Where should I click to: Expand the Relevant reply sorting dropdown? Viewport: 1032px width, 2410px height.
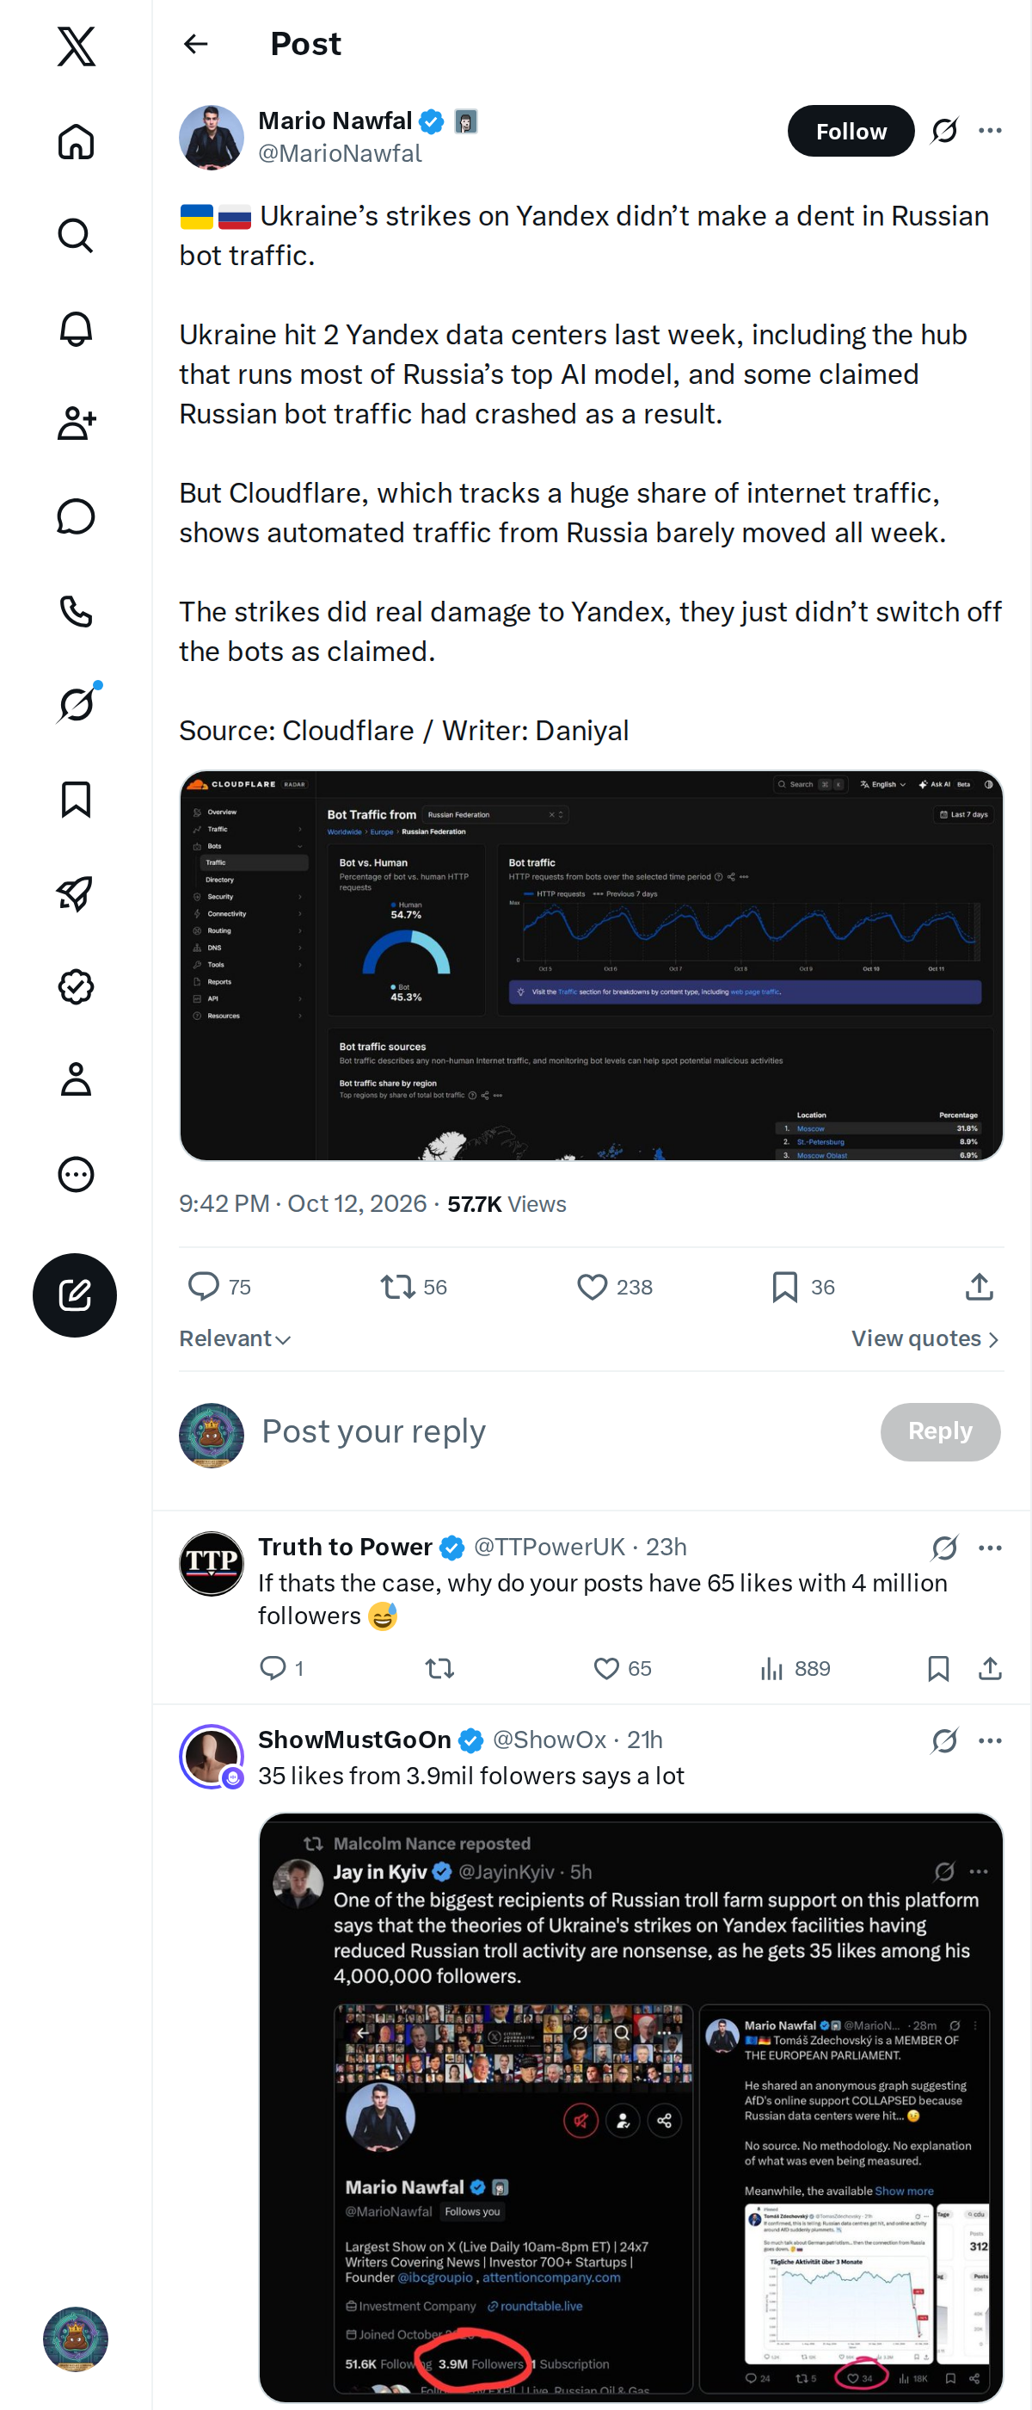pyautogui.click(x=236, y=1338)
